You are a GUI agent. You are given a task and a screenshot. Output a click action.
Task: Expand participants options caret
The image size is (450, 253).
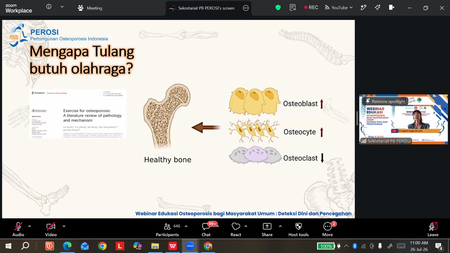coord(186,226)
